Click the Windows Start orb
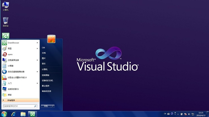This screenshot has height=117, width=209. 4,114
